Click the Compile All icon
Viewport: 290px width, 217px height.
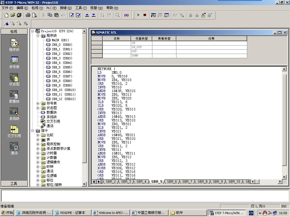[78, 15]
